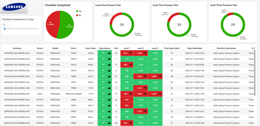This screenshot has height=126, width=260.
Task: Click the red No legend swatch
Action: (77, 15)
